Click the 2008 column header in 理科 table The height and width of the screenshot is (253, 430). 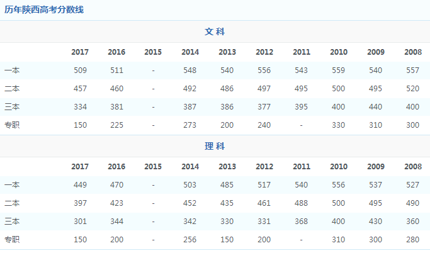click(413, 167)
